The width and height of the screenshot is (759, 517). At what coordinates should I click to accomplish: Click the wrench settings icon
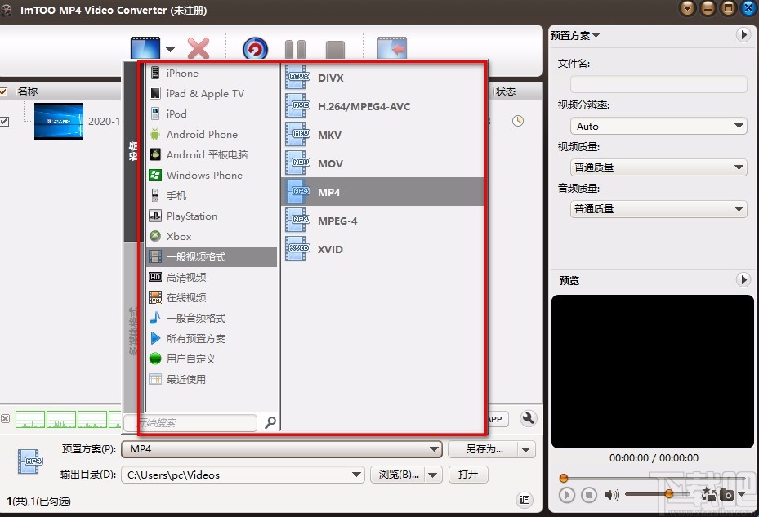point(528,418)
